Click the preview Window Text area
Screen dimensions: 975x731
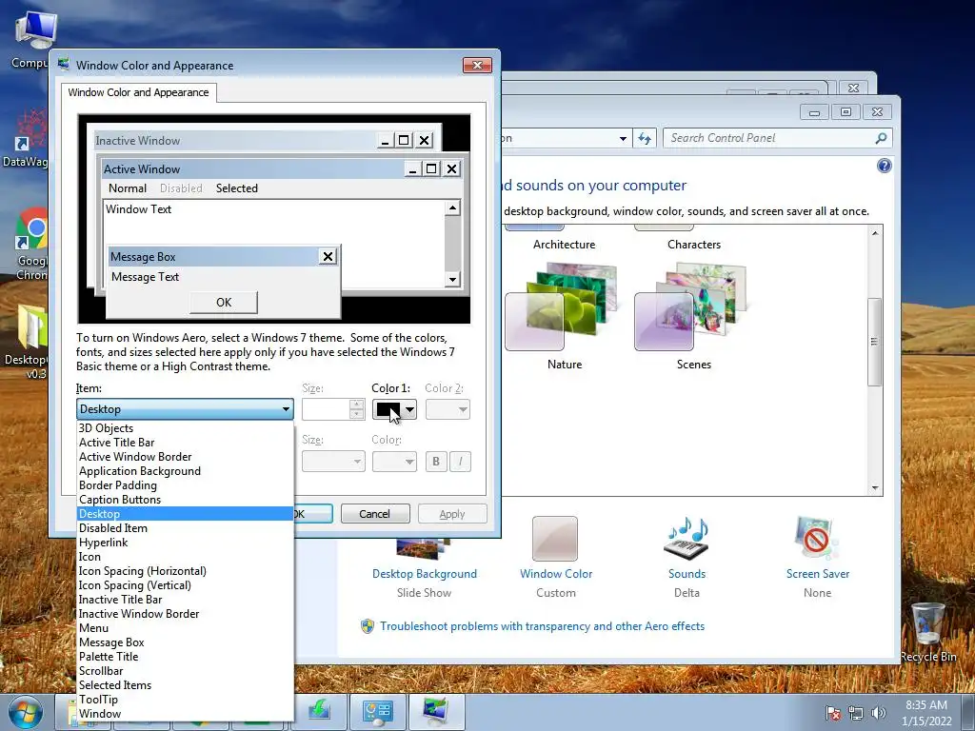pos(139,209)
